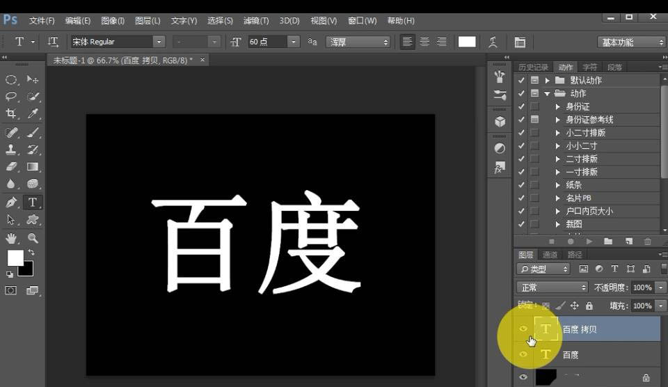Select the Crop tool

11,113
